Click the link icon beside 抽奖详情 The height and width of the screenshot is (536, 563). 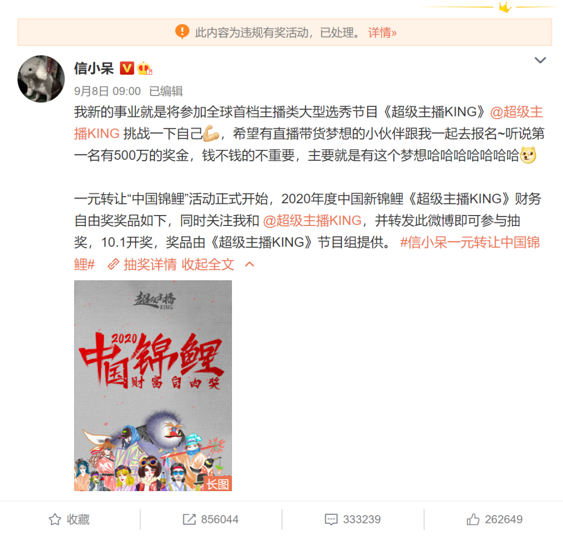[114, 264]
